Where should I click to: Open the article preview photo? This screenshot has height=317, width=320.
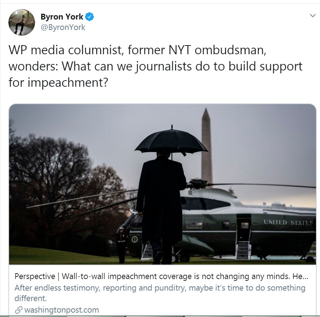[x=163, y=184]
